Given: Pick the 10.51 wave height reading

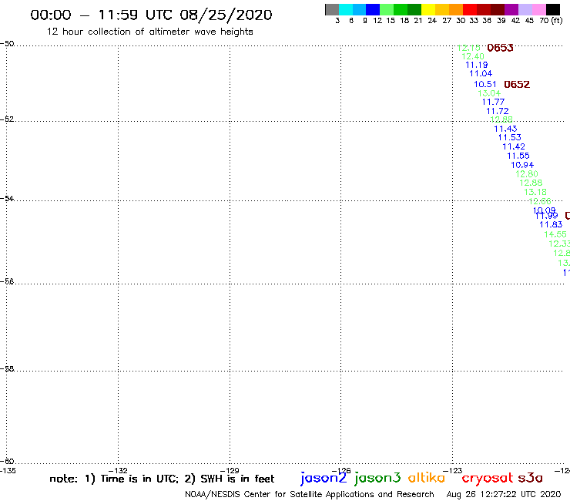Looking at the screenshot, I should click(485, 84).
